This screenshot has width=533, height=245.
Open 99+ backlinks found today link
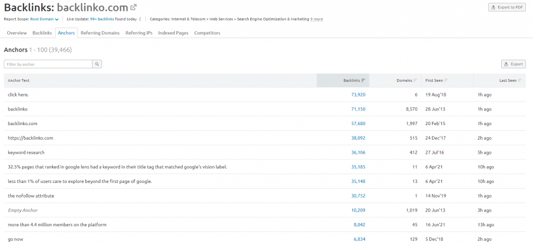(x=102, y=19)
